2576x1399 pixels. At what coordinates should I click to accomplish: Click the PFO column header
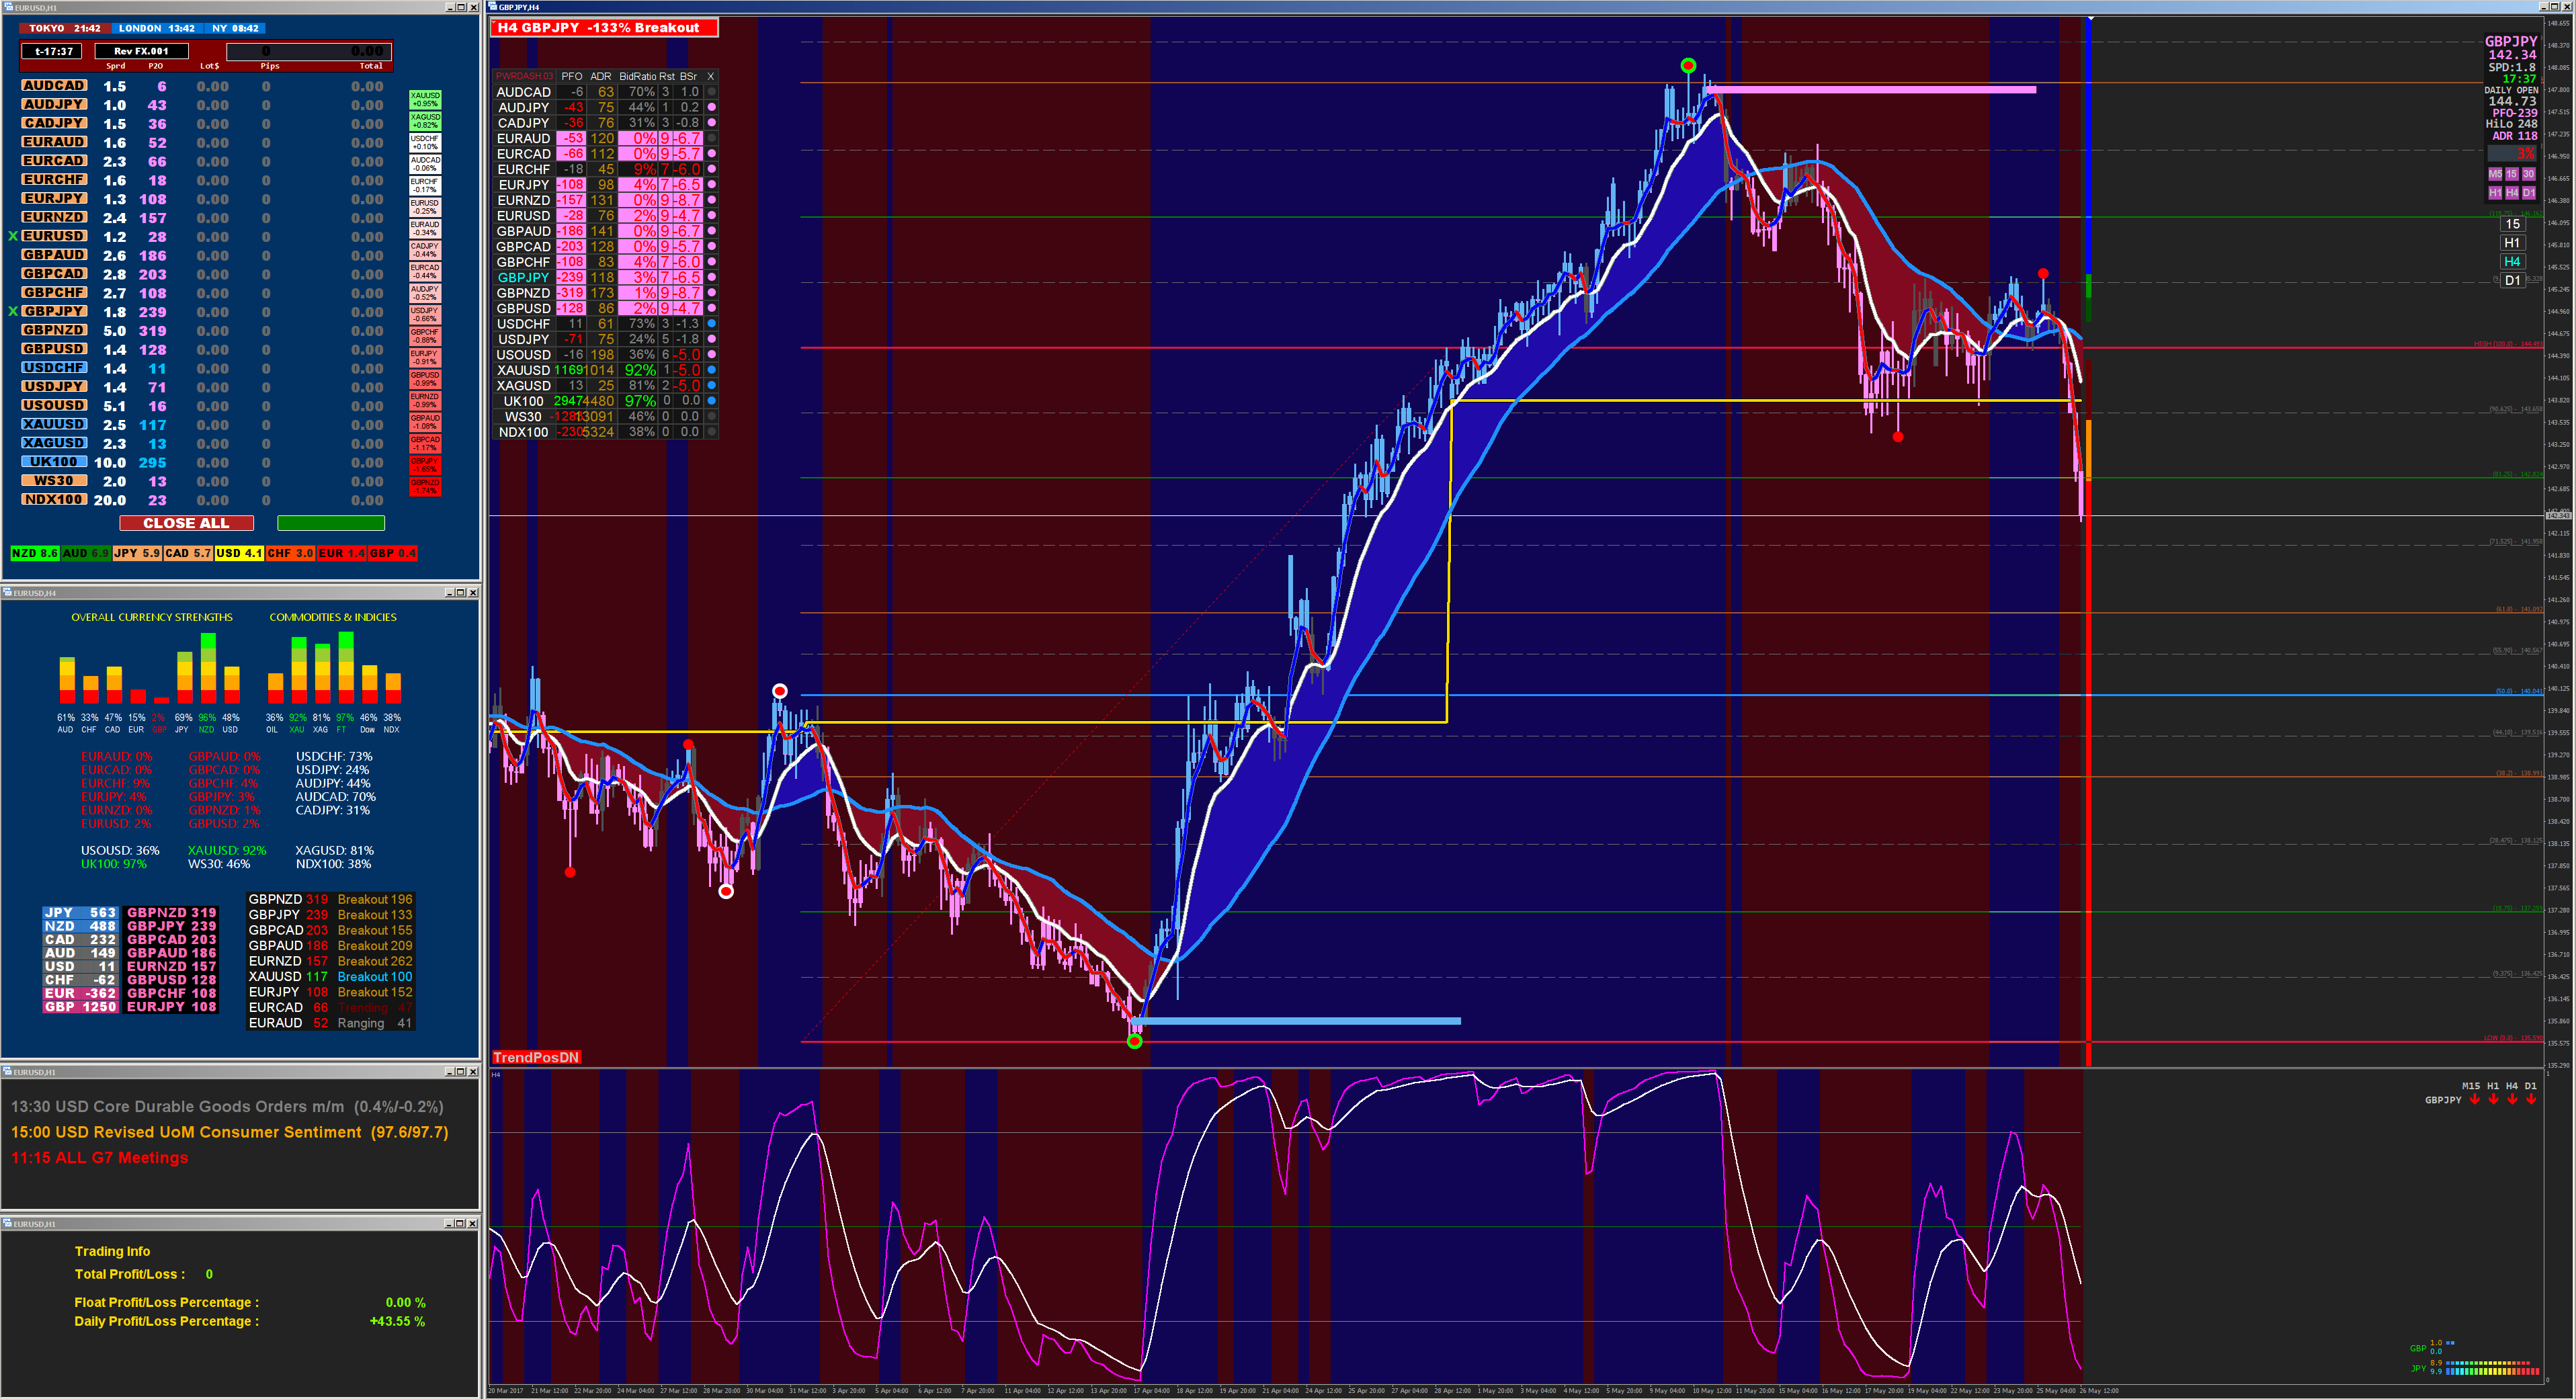click(571, 76)
